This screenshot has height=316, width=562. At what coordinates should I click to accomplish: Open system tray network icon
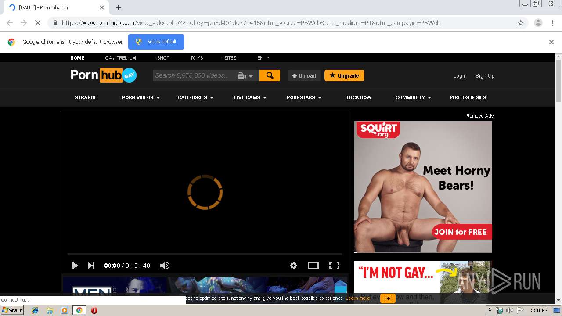coord(499,310)
